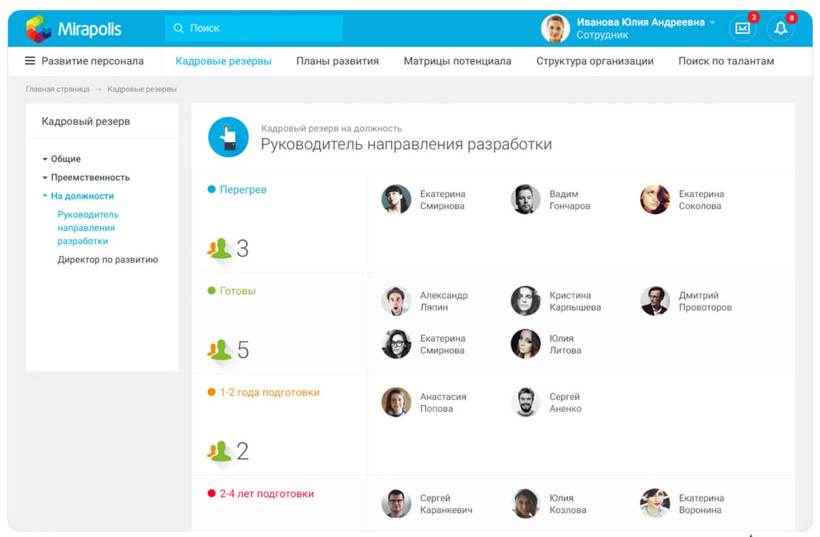Click the red dot next to 2-4 лет подготовки

[x=212, y=494]
